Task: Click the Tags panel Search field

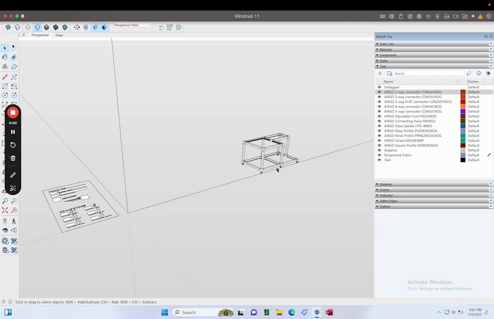Action: coord(428,73)
